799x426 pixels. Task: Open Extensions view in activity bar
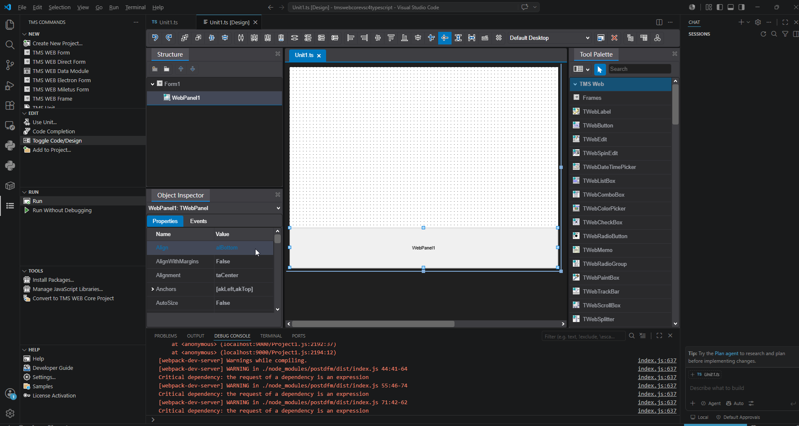10,105
